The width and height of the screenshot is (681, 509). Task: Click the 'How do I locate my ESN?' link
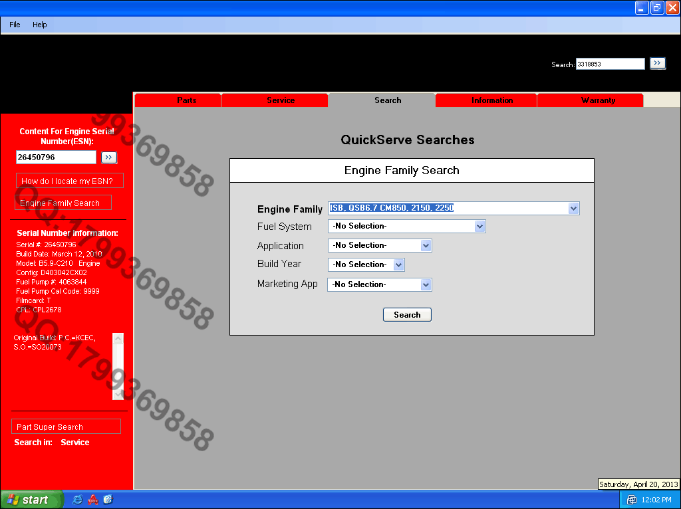tap(67, 181)
